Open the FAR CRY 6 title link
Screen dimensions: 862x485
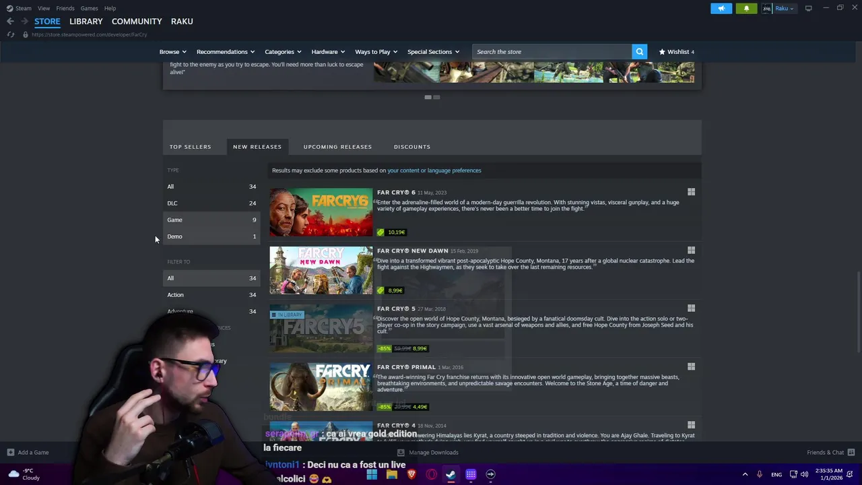point(396,193)
